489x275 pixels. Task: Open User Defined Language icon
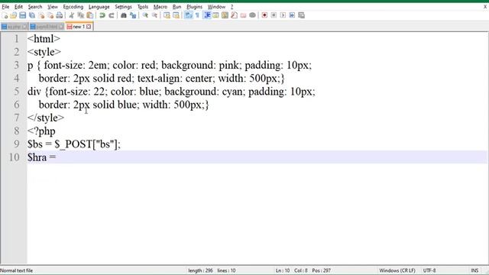click(x=215, y=15)
